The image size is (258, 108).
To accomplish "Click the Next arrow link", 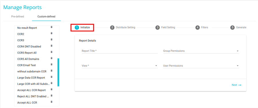I will (x=237, y=85).
